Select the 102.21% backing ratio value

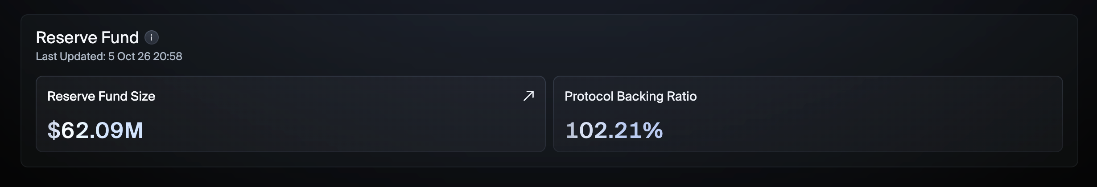614,130
